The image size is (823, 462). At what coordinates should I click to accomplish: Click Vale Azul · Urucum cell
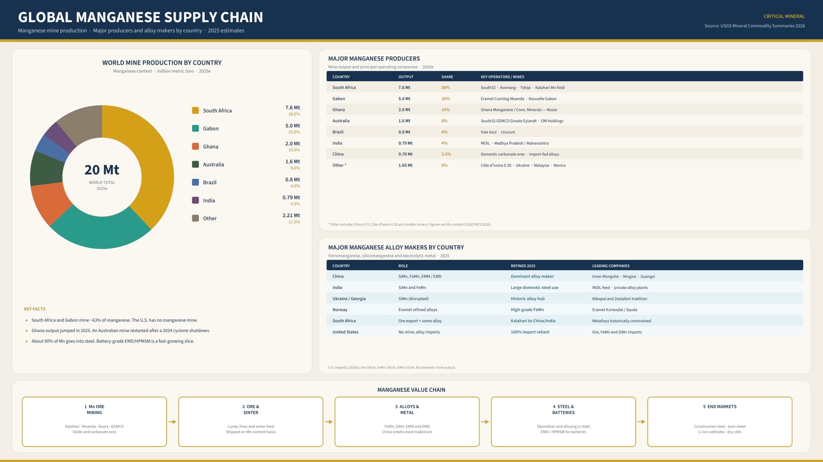coord(498,132)
